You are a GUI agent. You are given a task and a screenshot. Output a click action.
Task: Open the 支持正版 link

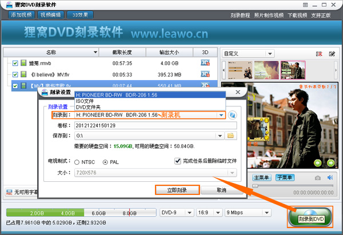(x=321, y=15)
